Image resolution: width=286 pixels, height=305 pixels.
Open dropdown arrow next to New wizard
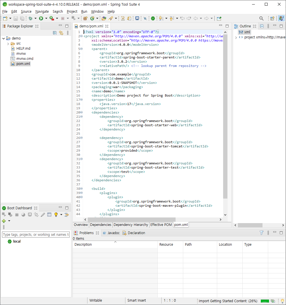click(x=10, y=18)
